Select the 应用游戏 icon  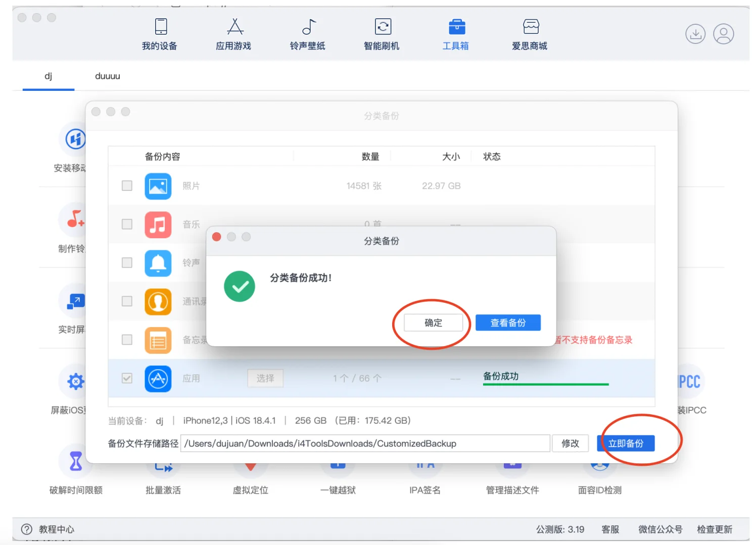233,34
